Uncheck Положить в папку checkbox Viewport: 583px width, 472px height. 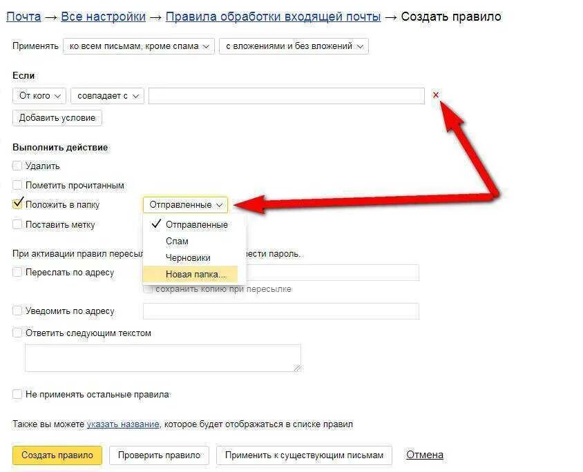tap(17, 204)
